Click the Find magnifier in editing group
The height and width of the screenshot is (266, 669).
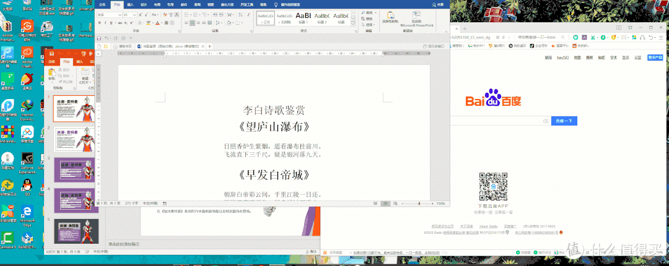click(364, 13)
